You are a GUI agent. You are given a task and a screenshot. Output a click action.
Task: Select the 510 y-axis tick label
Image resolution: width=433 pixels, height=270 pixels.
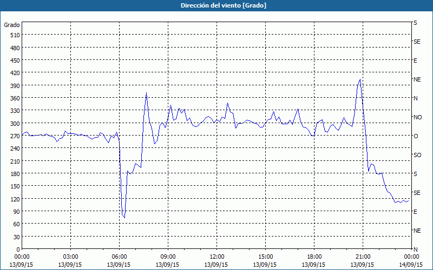click(16, 35)
